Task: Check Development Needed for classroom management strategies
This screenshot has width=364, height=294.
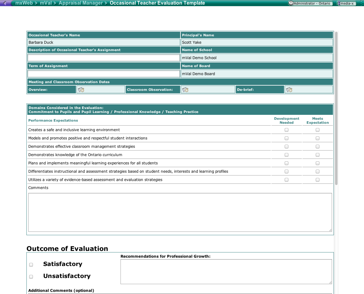Action: (287, 147)
